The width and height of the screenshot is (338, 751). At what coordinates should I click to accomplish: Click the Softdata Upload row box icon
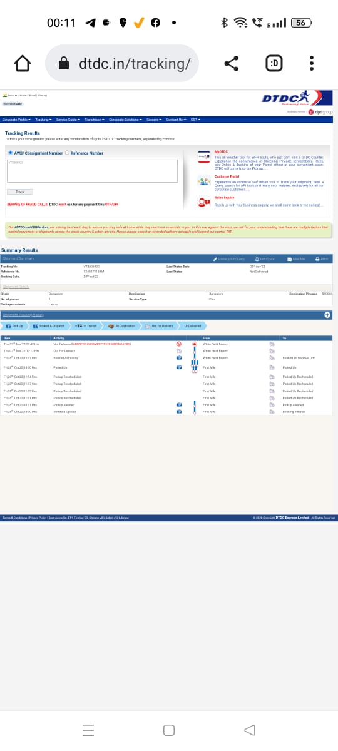tap(179, 412)
